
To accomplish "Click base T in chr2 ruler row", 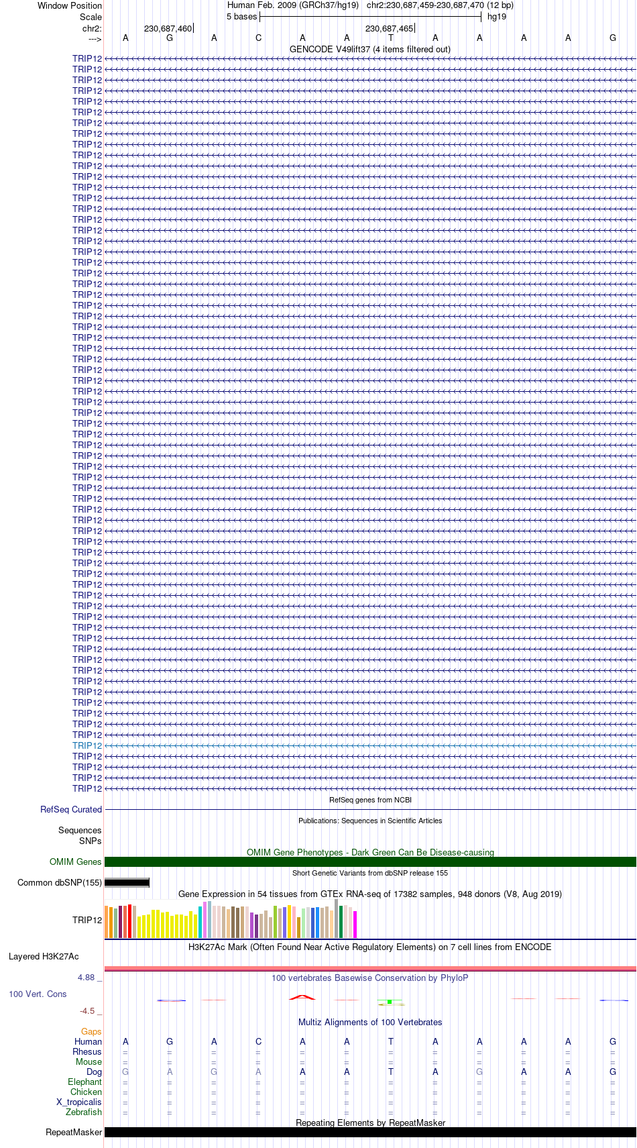I will click(x=391, y=38).
